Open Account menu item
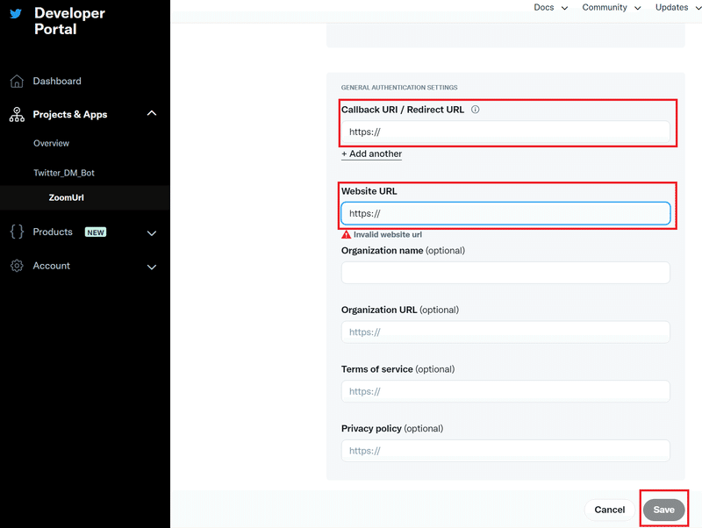 tap(52, 266)
